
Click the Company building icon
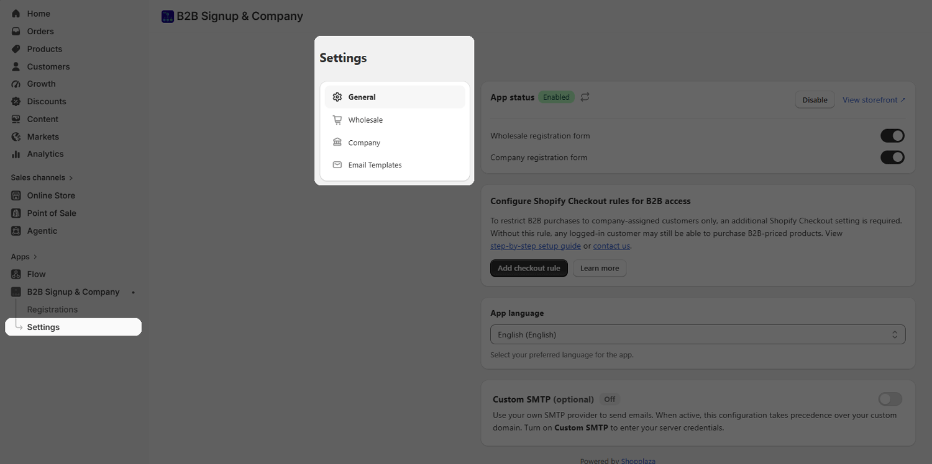click(x=337, y=142)
